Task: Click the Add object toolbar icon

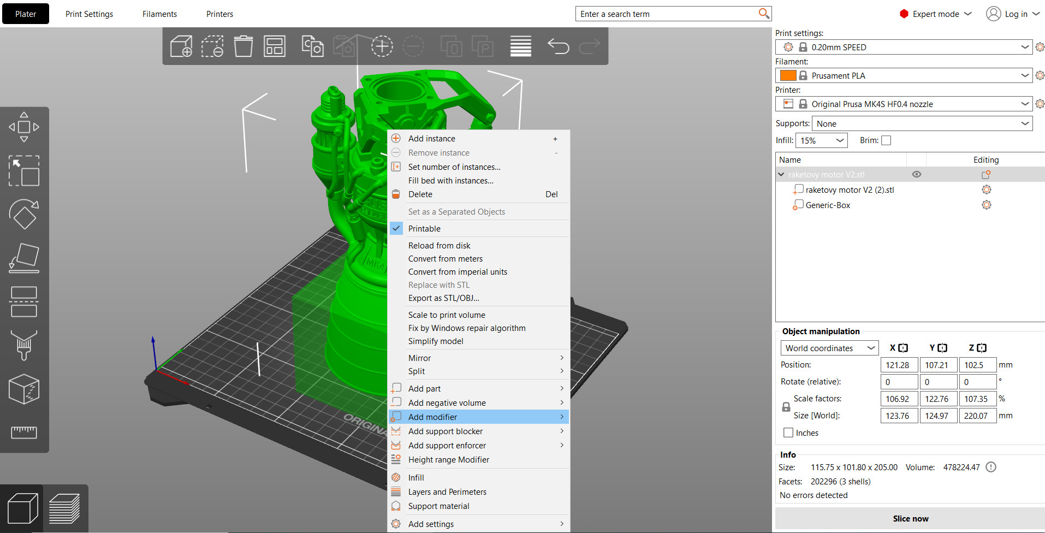Action: 181,46
